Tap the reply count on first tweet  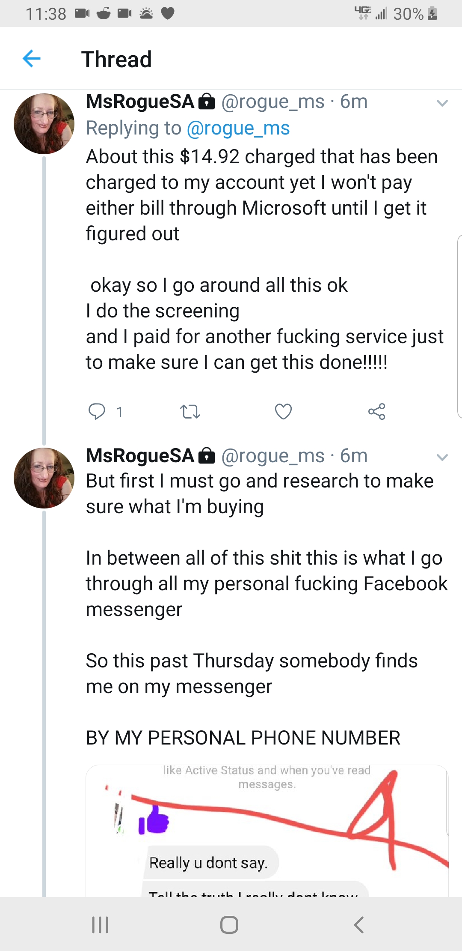[x=120, y=412]
